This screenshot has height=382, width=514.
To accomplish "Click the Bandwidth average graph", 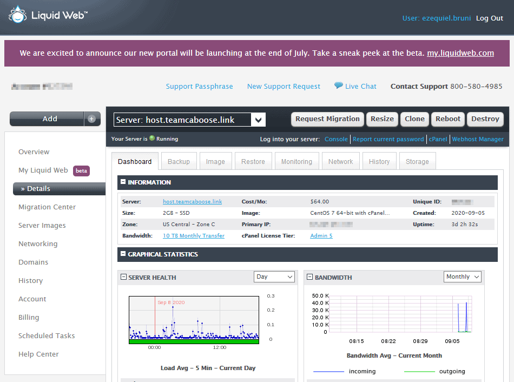I will [400, 314].
